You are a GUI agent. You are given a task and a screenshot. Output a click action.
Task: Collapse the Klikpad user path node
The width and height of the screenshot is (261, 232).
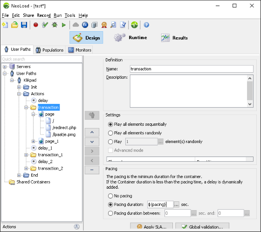(x=12, y=80)
